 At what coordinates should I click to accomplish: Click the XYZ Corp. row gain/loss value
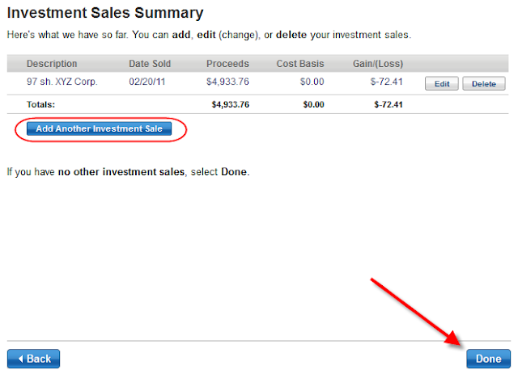pyautogui.click(x=387, y=82)
